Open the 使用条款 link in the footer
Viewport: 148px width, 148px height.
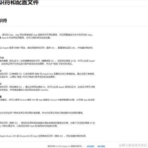point(90,146)
